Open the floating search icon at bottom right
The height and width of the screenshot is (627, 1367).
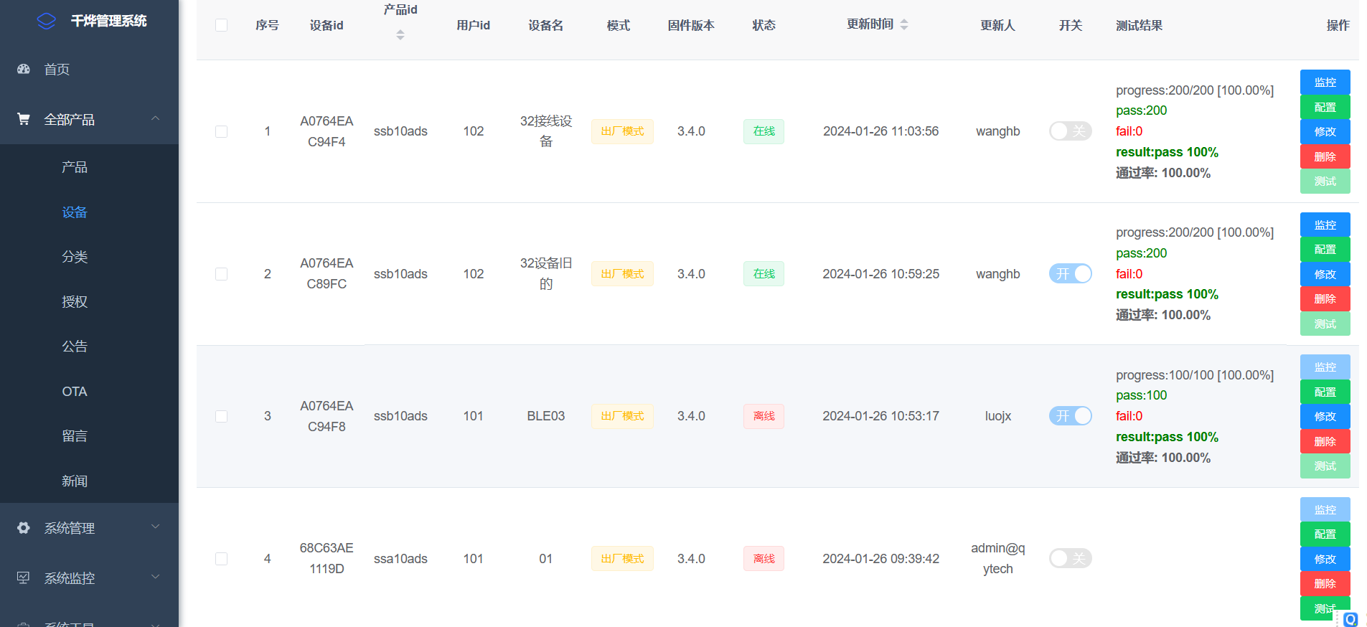1350,619
